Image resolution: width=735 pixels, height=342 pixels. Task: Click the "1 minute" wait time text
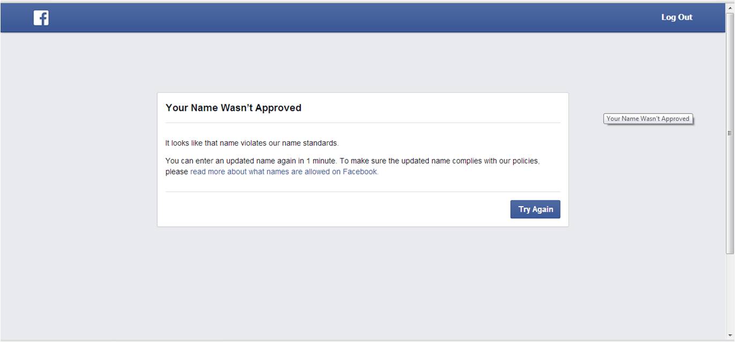click(321, 161)
